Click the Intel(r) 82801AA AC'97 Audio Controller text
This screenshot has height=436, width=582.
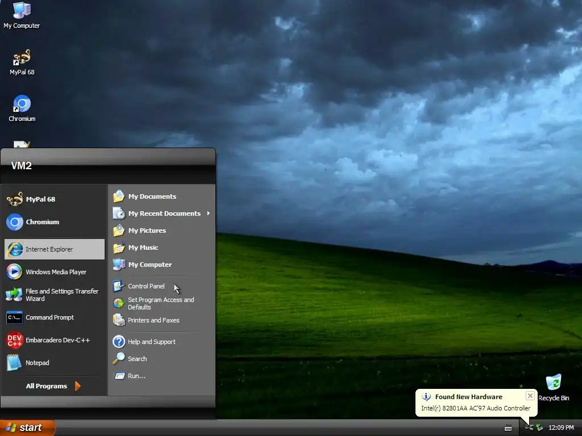point(476,408)
